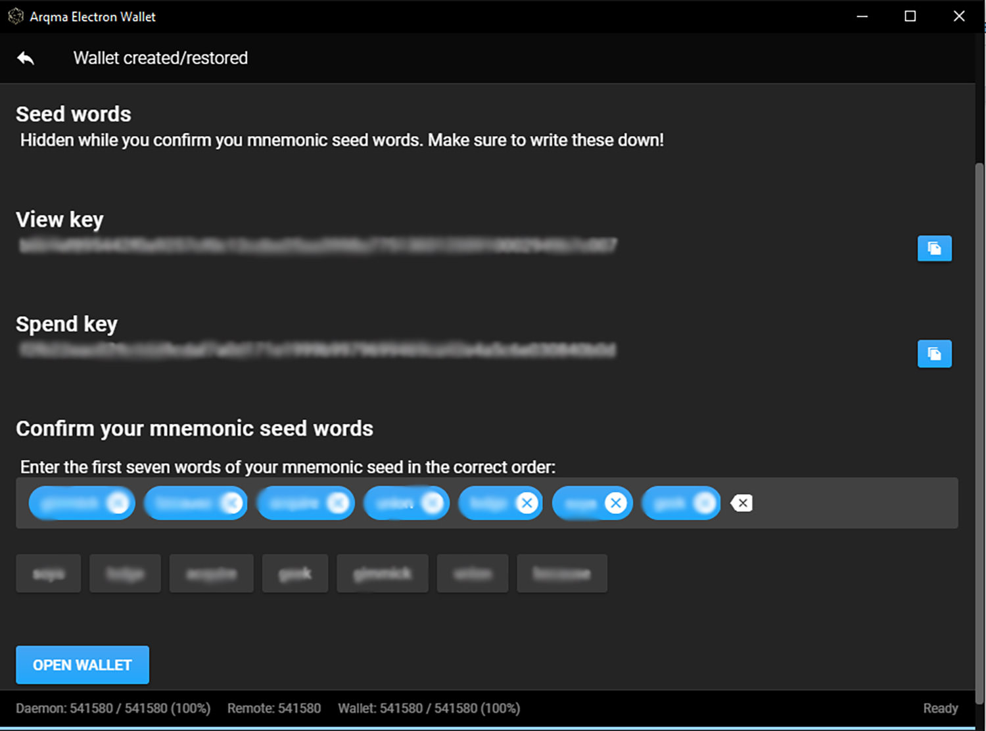
Task: Pick the sixth blurred word option button
Action: click(473, 573)
